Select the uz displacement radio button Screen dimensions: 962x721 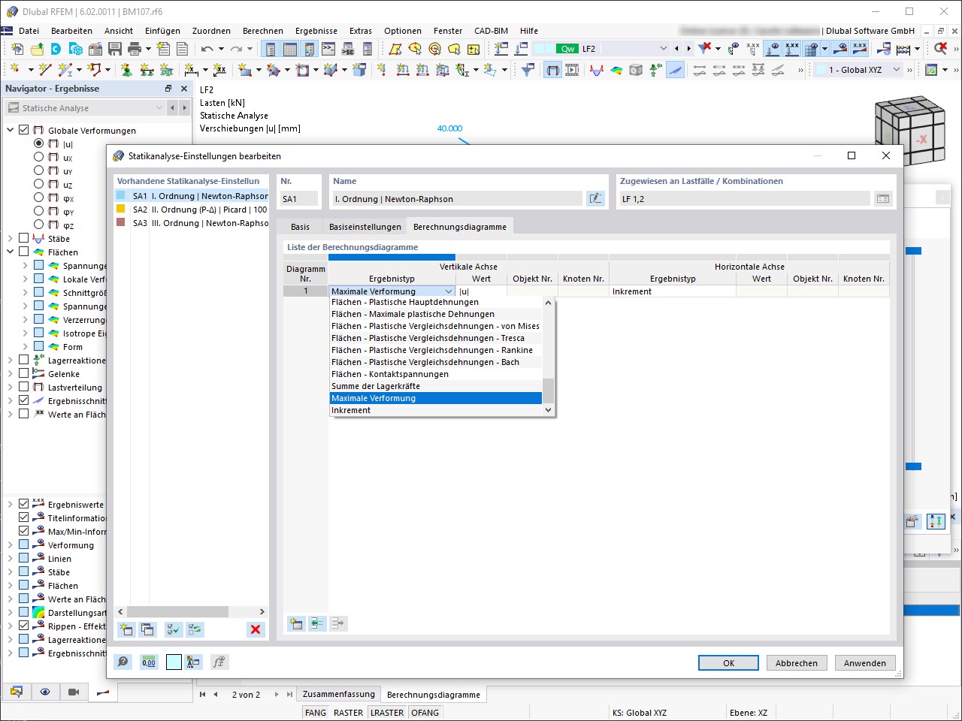coord(39,184)
